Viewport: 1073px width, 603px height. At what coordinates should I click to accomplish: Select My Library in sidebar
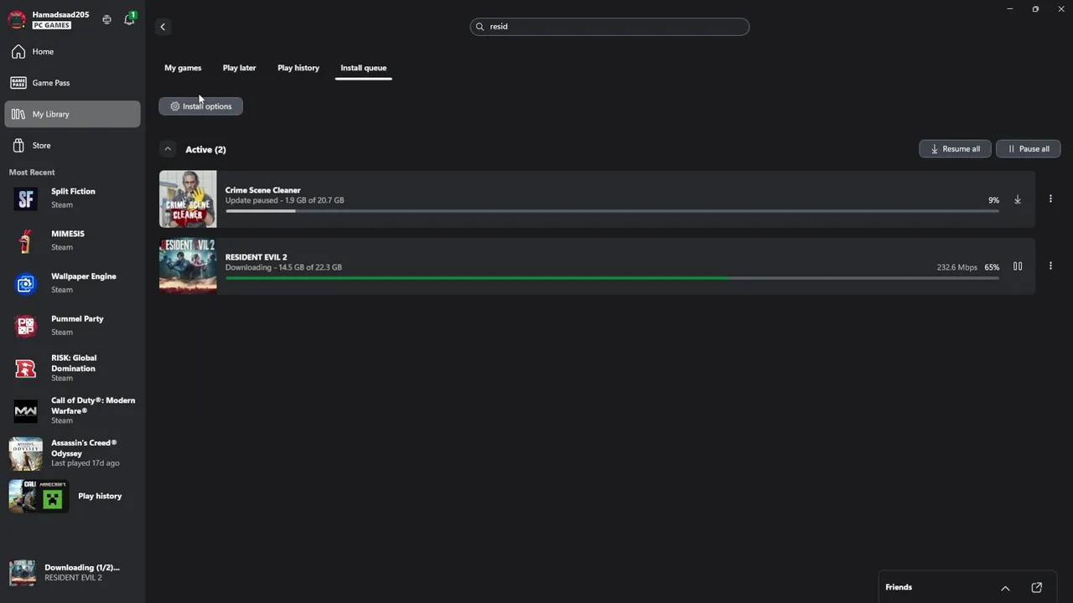72,114
